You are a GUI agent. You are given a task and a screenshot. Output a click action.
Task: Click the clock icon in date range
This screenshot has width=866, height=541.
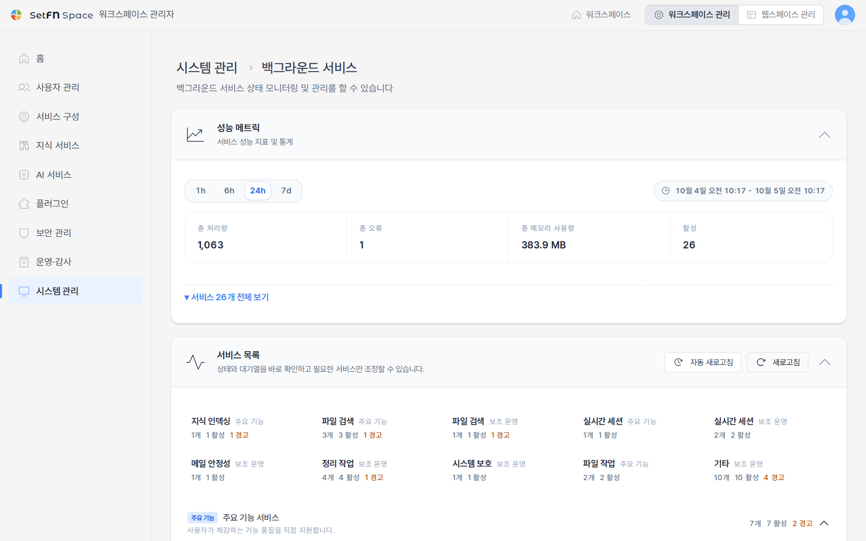click(x=666, y=191)
